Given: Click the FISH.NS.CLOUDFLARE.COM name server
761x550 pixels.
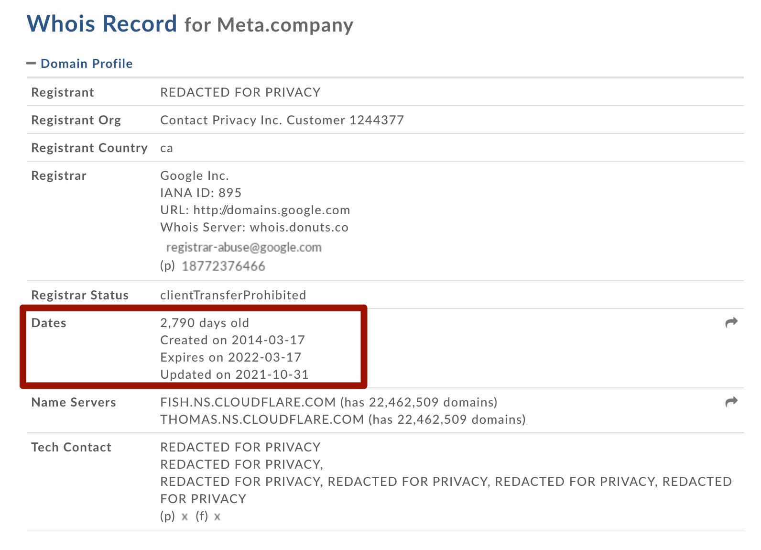Looking at the screenshot, I should point(248,402).
